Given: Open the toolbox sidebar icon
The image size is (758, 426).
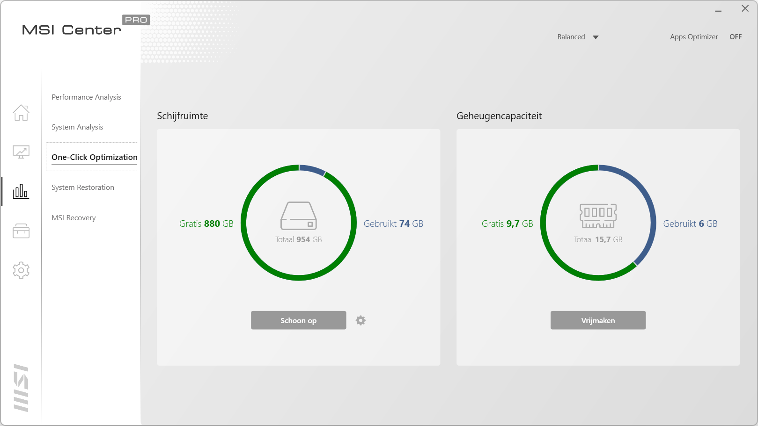Looking at the screenshot, I should coord(21,231).
